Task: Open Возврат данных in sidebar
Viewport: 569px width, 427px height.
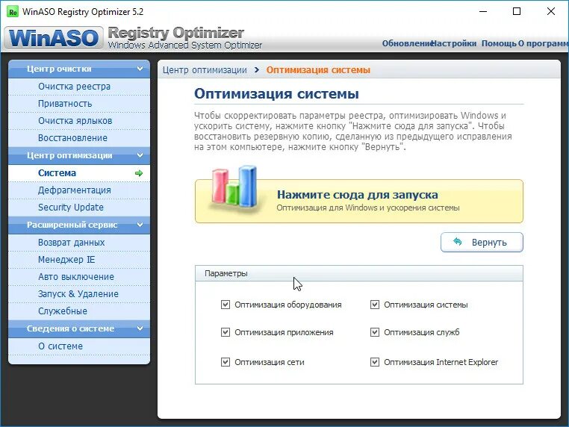Action: pos(79,243)
